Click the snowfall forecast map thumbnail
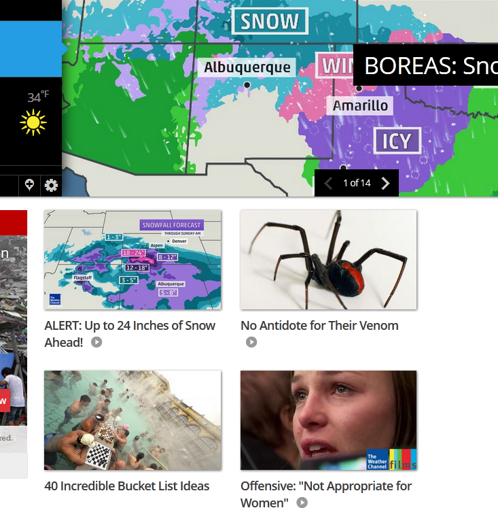 tap(132, 260)
